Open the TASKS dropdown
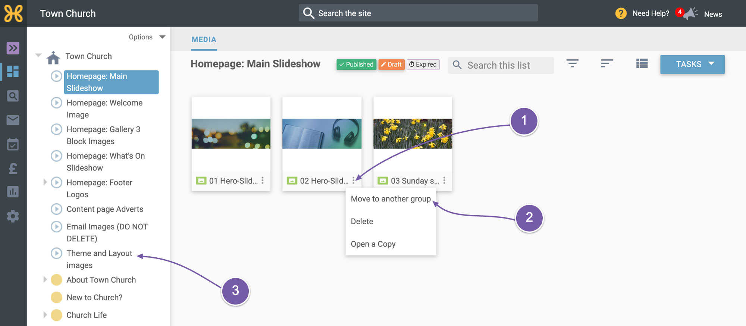Viewport: 746px width, 326px height. coord(692,64)
